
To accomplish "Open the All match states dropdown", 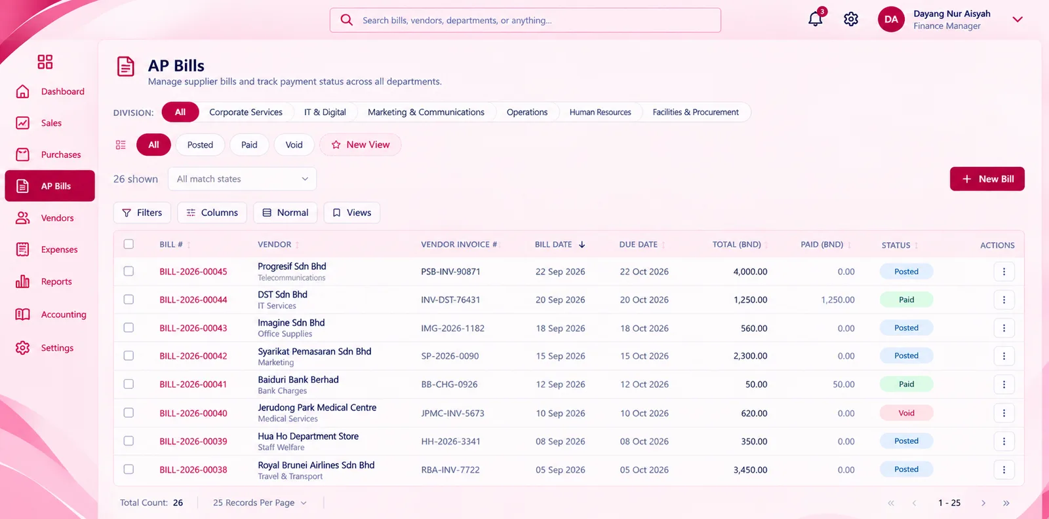I will point(242,179).
